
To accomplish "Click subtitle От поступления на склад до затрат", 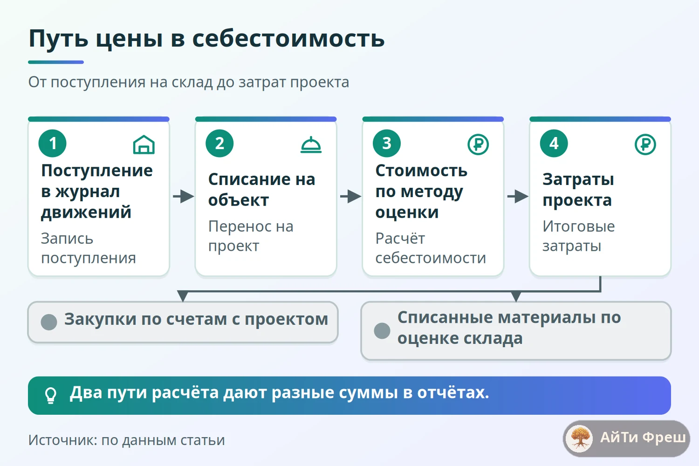I will tap(189, 82).
